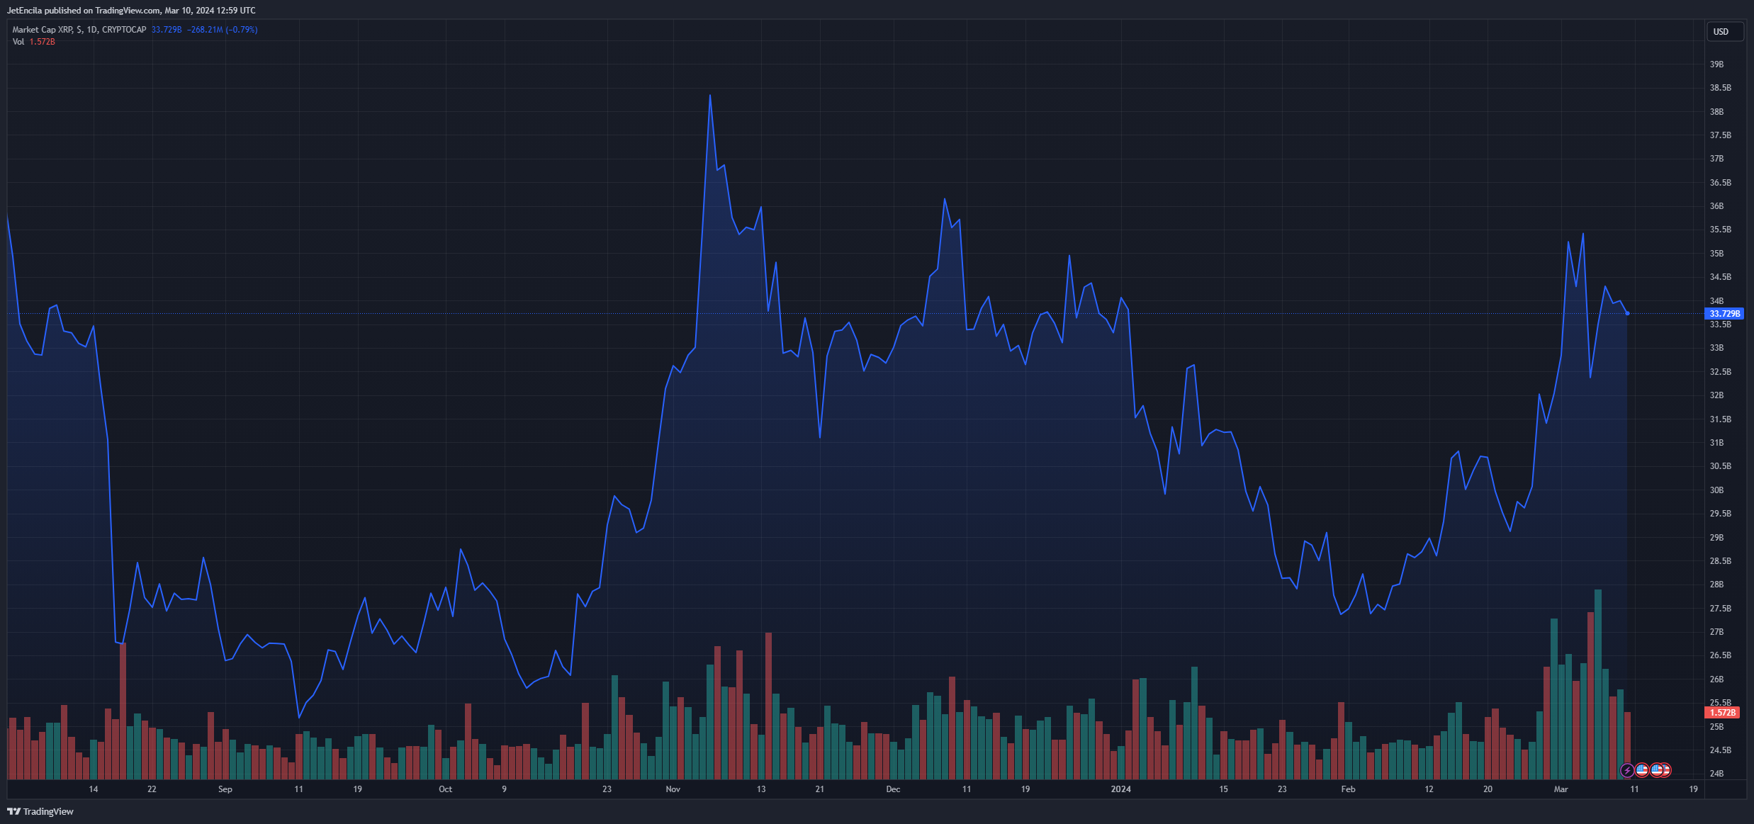
Task: Click the 13 date label on time axis
Action: pos(761,789)
